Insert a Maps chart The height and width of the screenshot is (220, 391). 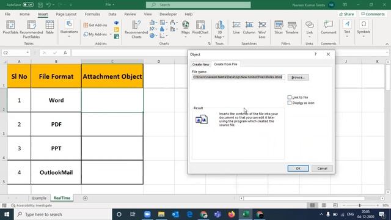[x=185, y=29]
